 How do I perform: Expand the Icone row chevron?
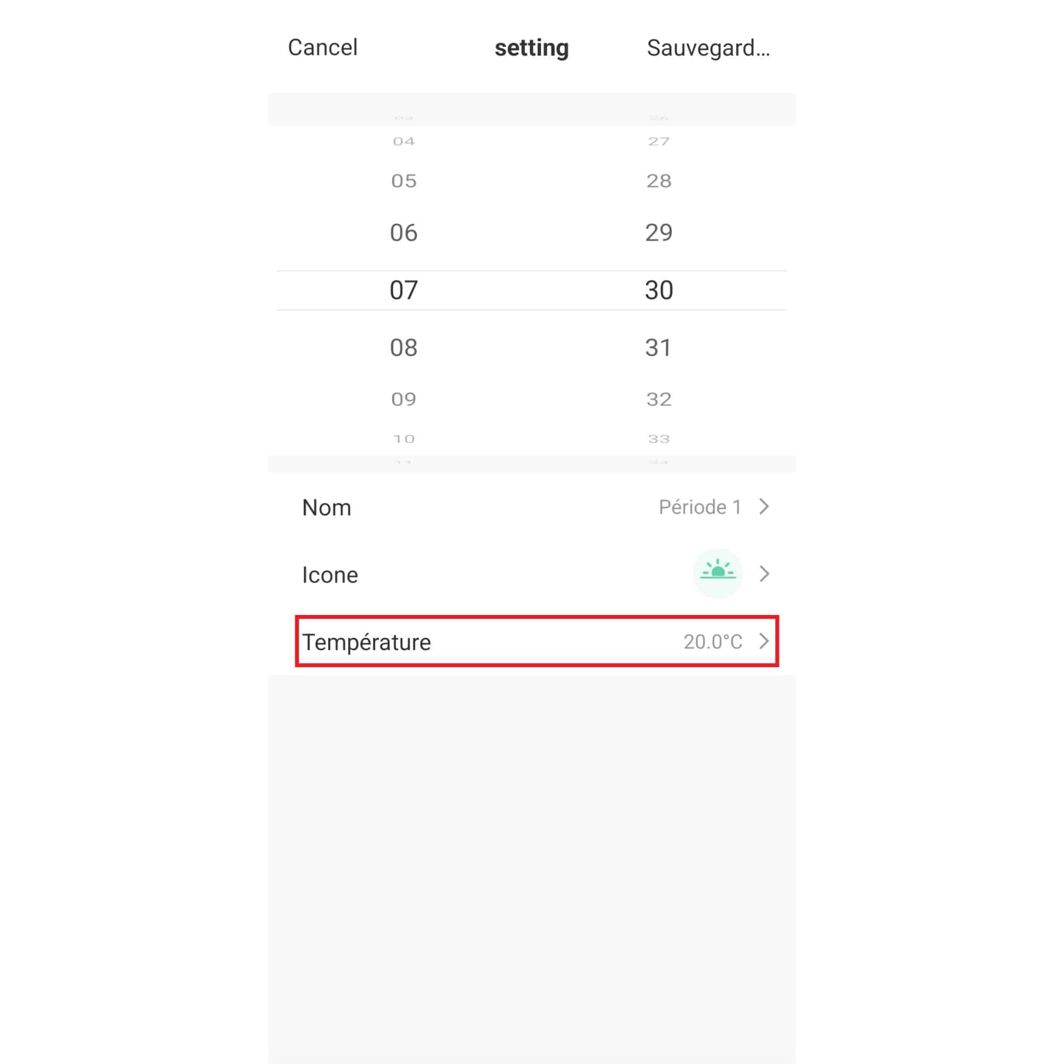pos(764,574)
